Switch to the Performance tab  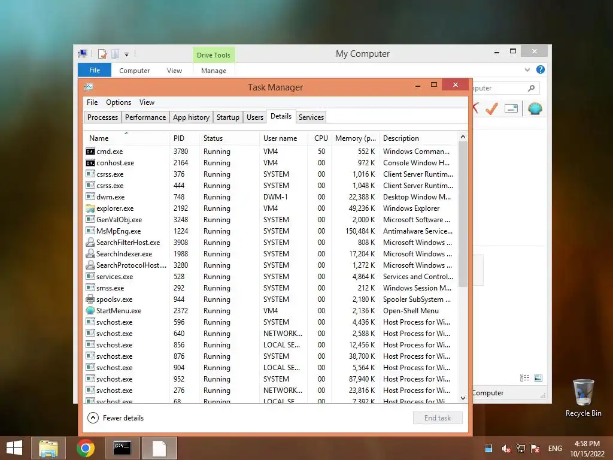145,117
